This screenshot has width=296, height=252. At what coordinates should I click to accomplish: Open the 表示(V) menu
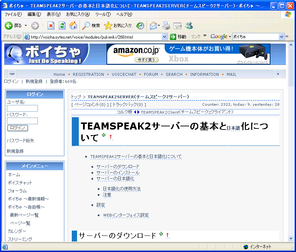54,14
